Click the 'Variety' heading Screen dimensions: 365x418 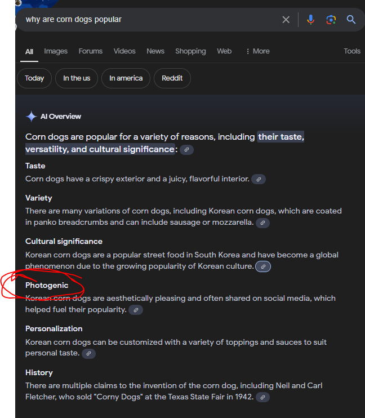tap(39, 198)
